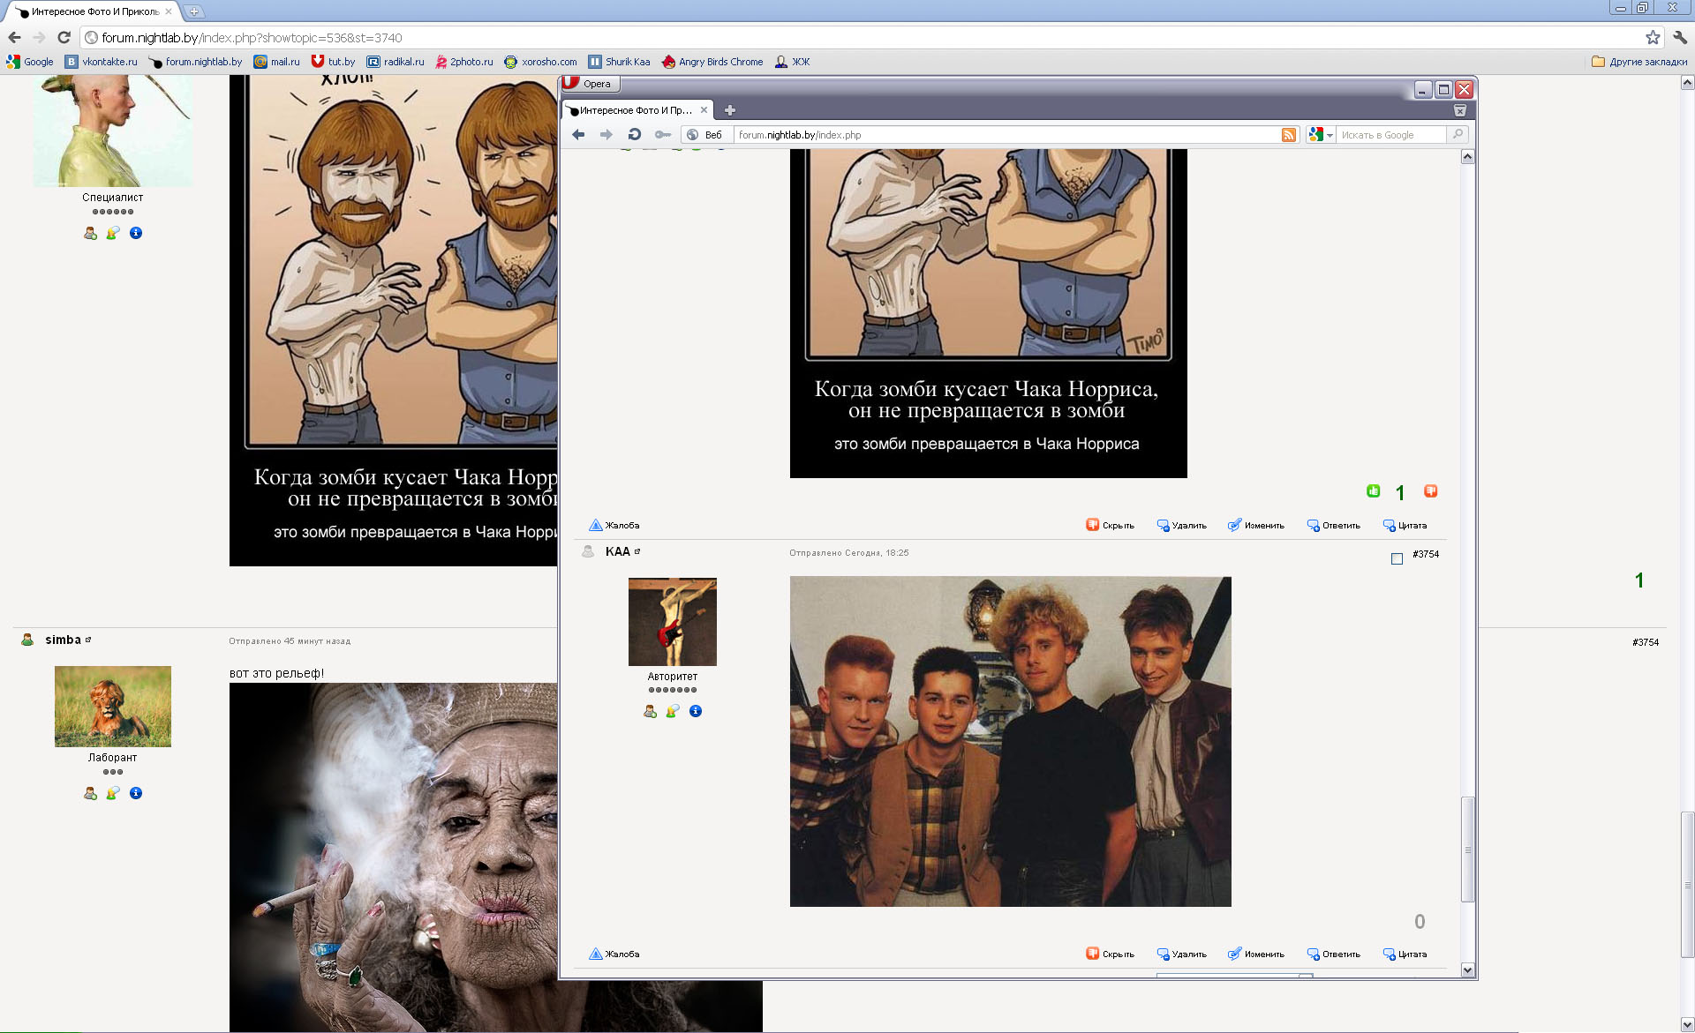Image resolution: width=1695 pixels, height=1033 pixels.
Task: Click the Opera window vertical scrollbar thumb
Action: (x=1467, y=849)
